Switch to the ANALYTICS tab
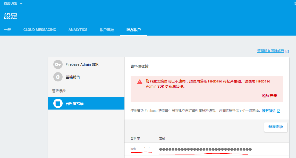 point(78,30)
